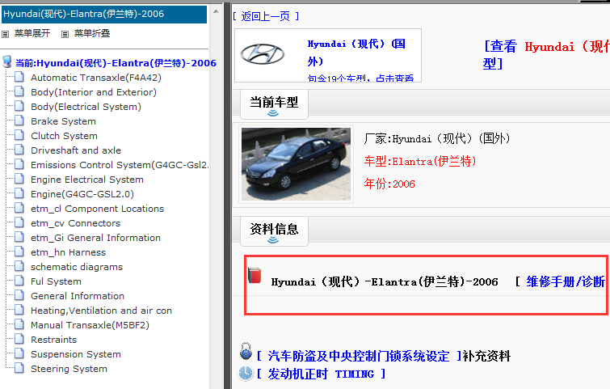The width and height of the screenshot is (610, 389).
Task: Click the padlock icon for anti-theft settings
Action: 246,352
